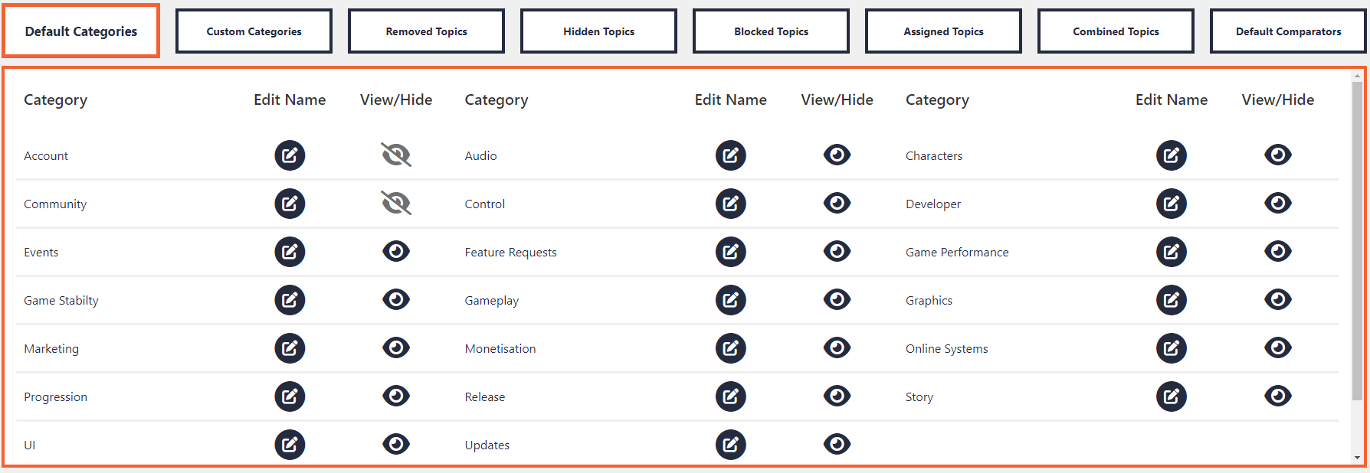This screenshot has height=473, width=1370.
Task: Edit the name of the Release category
Action: click(731, 396)
